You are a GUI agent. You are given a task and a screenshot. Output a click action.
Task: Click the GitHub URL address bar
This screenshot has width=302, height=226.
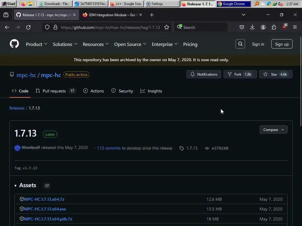(x=110, y=27)
